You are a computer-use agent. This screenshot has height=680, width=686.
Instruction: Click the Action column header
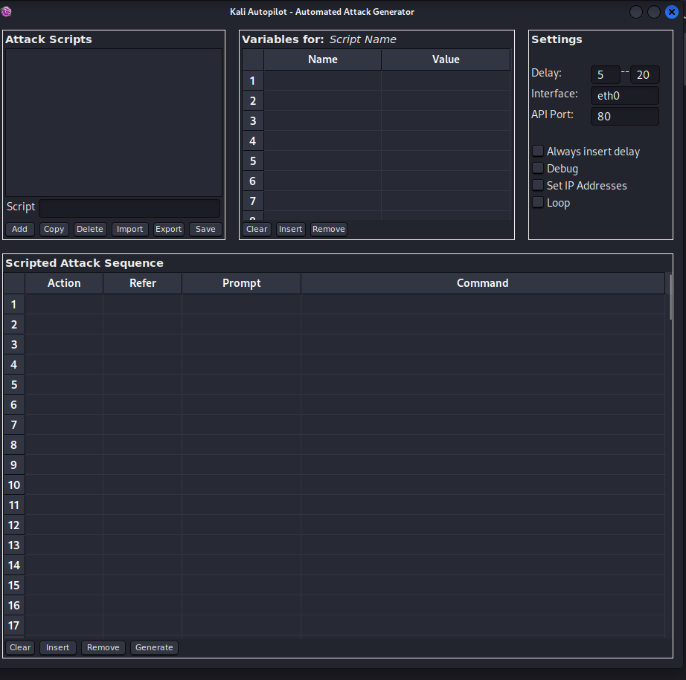[x=64, y=283]
